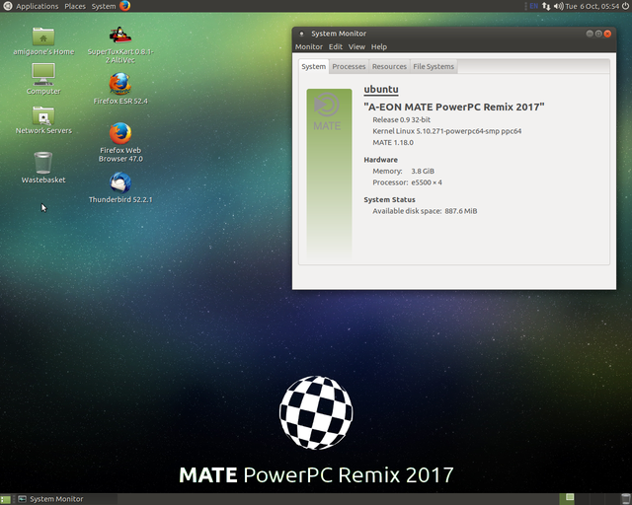
Task: Open the Help menu in System Monitor
Action: click(x=379, y=46)
